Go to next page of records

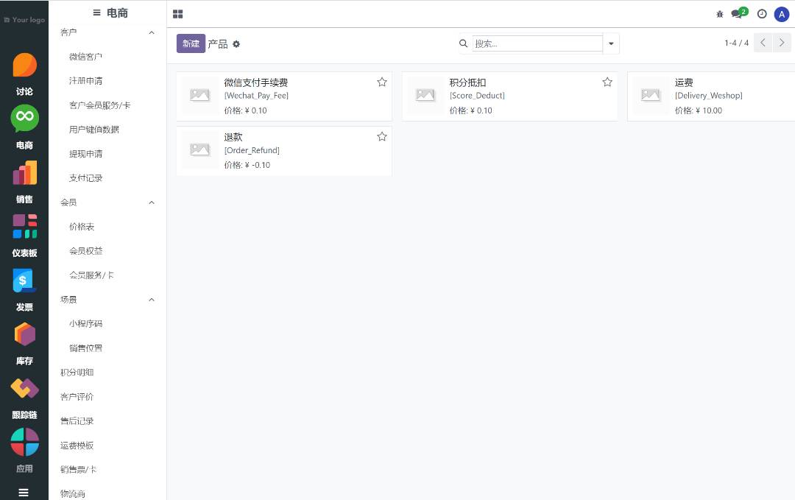coord(782,43)
